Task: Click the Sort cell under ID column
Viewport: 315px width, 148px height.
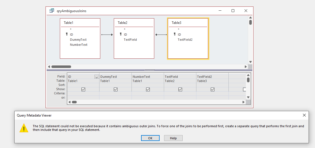Action: click(x=83, y=85)
